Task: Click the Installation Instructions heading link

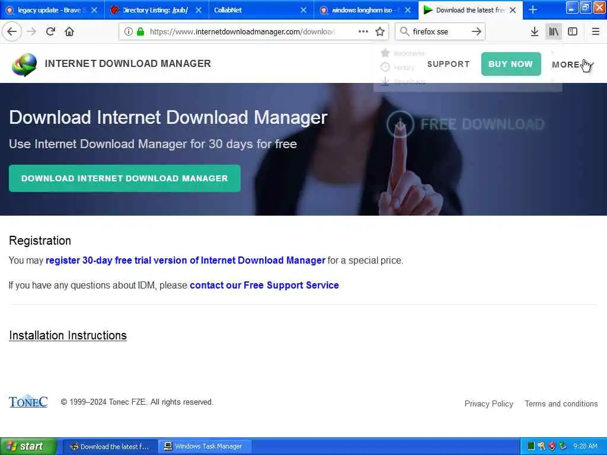Action: (68, 335)
